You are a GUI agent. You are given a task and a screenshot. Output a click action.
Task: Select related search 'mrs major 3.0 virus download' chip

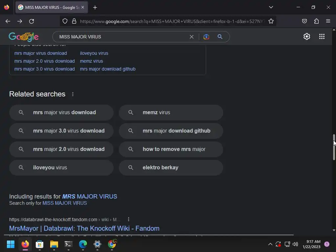(x=61, y=131)
